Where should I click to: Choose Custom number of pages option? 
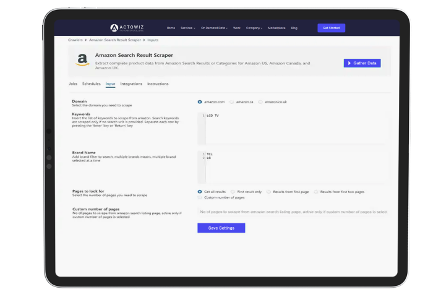(x=200, y=197)
